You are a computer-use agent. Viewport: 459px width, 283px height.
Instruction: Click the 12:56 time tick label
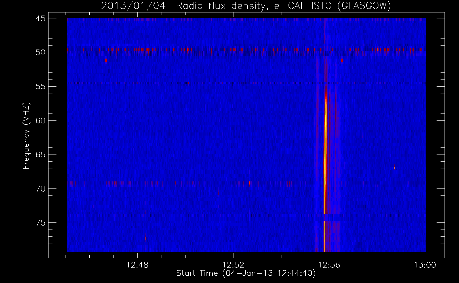(x=329, y=265)
